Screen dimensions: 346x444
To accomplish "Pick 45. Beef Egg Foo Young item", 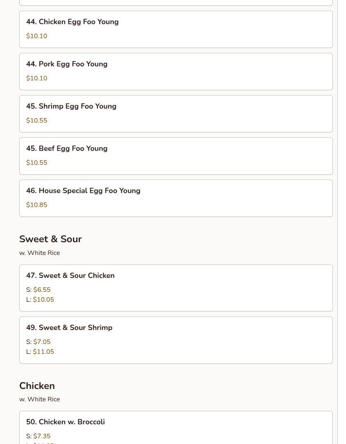I will pyautogui.click(x=67, y=149).
